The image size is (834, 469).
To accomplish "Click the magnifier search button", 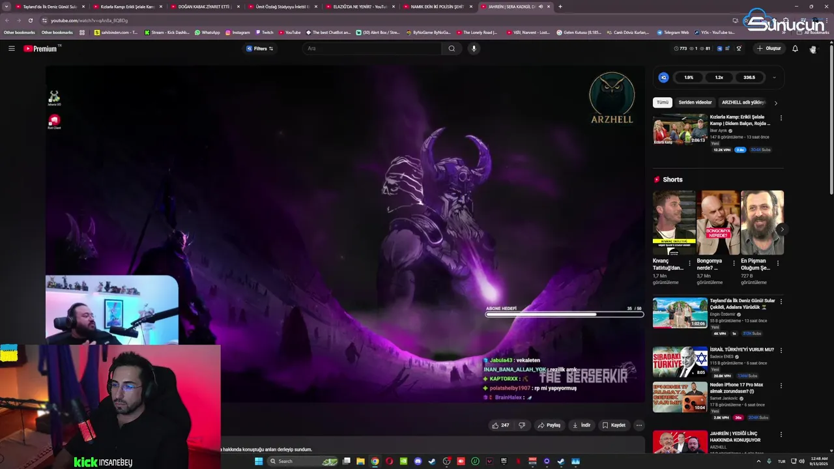I will [x=452, y=48].
